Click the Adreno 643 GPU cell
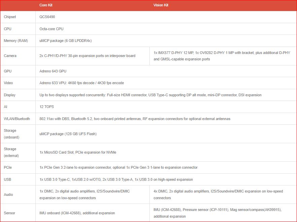 click(53, 71)
